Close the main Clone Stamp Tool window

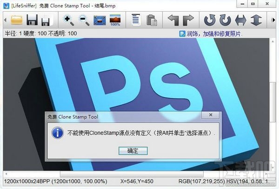267,4
